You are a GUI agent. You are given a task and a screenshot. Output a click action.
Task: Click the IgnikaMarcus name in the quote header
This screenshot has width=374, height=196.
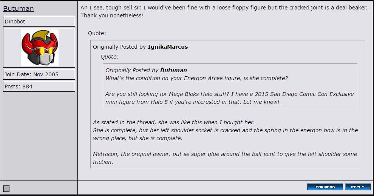(167, 47)
